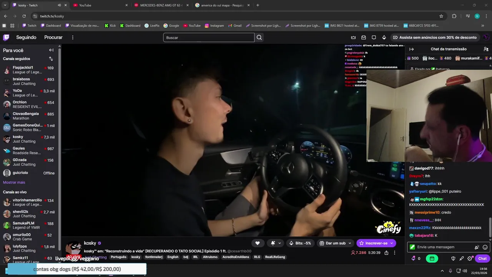Open the chat community users icon

486,49
